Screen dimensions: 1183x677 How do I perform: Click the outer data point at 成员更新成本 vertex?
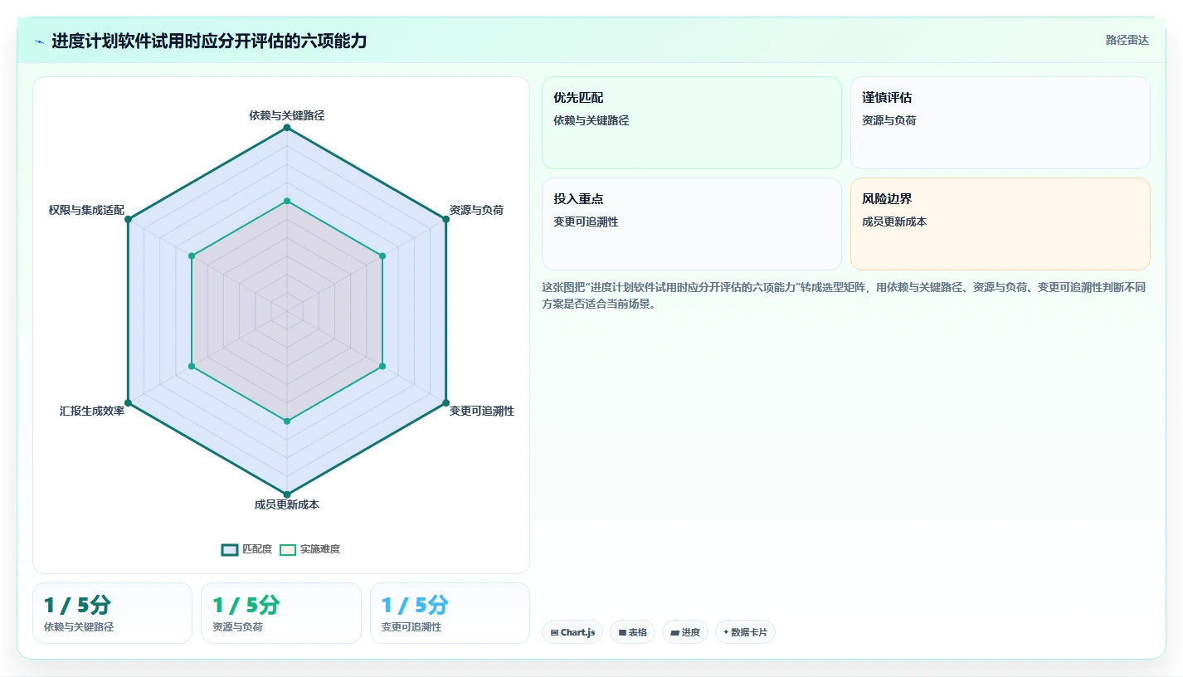287,494
